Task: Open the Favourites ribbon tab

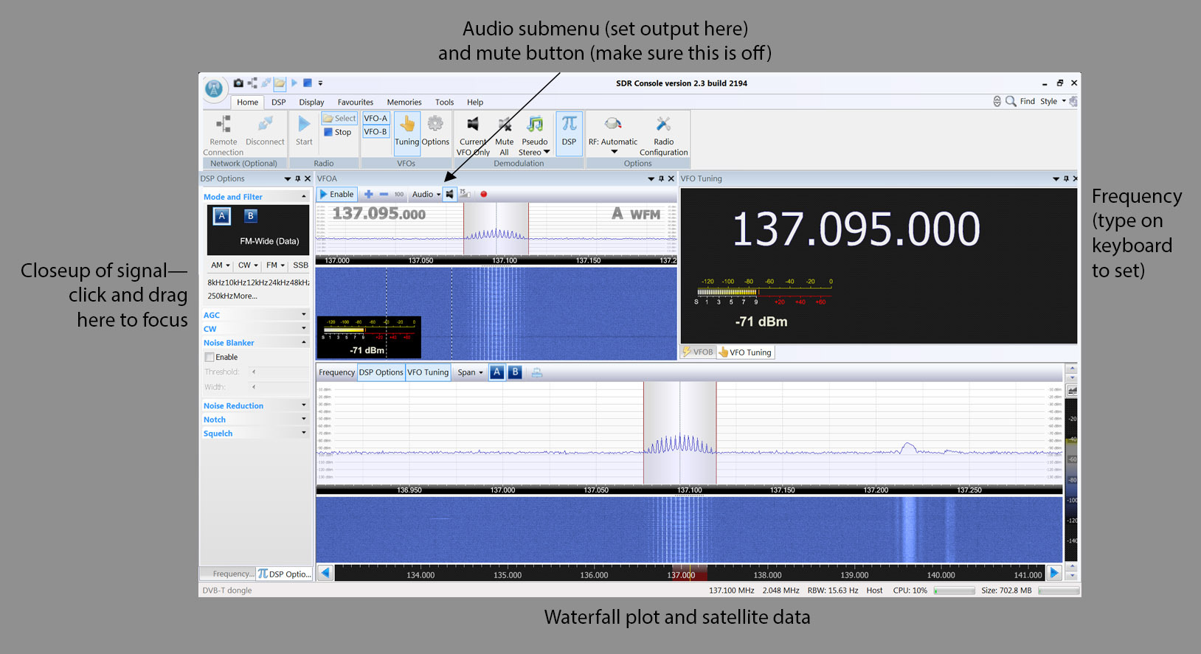Action: pyautogui.click(x=356, y=102)
